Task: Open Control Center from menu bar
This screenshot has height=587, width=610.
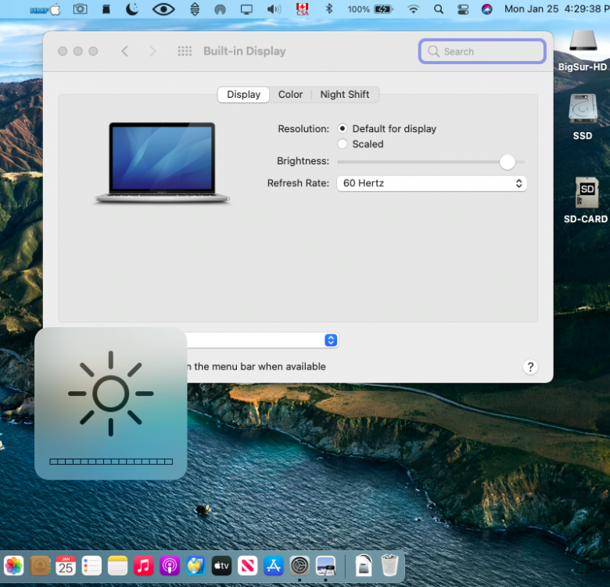Action: (x=463, y=9)
